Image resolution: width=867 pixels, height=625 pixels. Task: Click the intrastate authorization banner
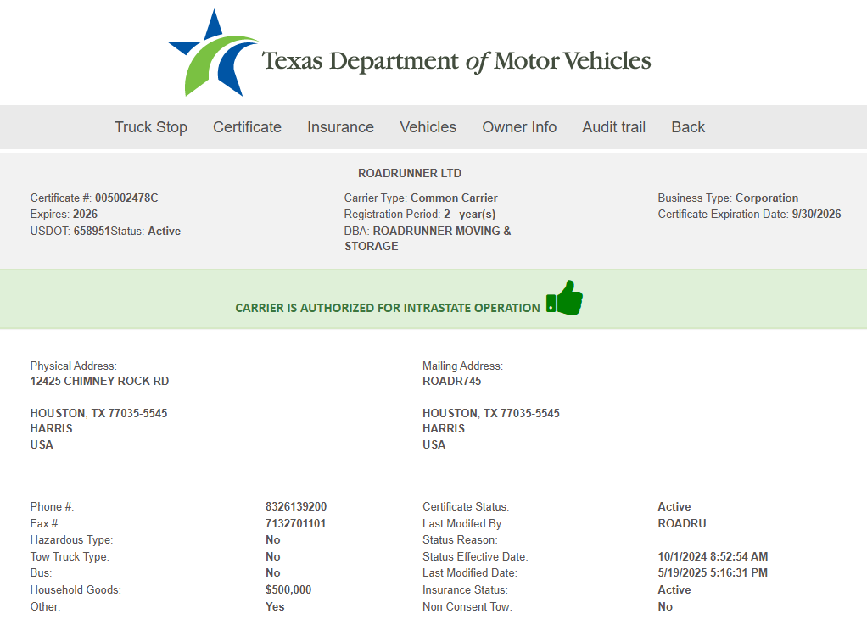click(389, 307)
